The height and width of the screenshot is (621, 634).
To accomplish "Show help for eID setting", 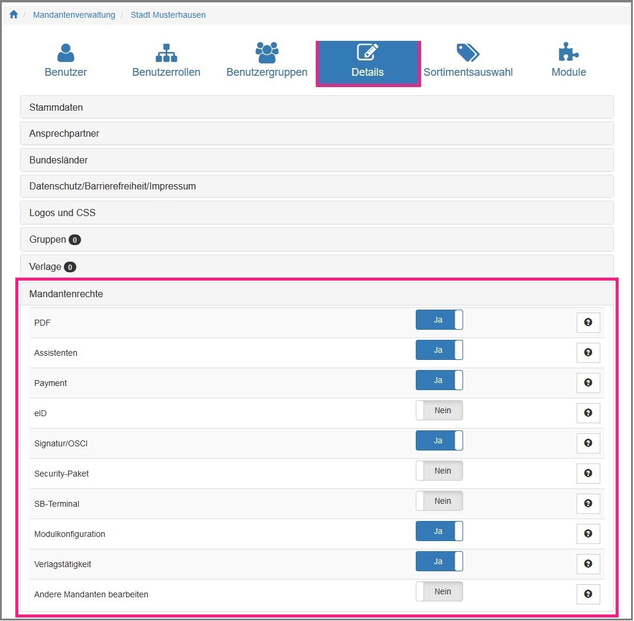I will pyautogui.click(x=588, y=413).
